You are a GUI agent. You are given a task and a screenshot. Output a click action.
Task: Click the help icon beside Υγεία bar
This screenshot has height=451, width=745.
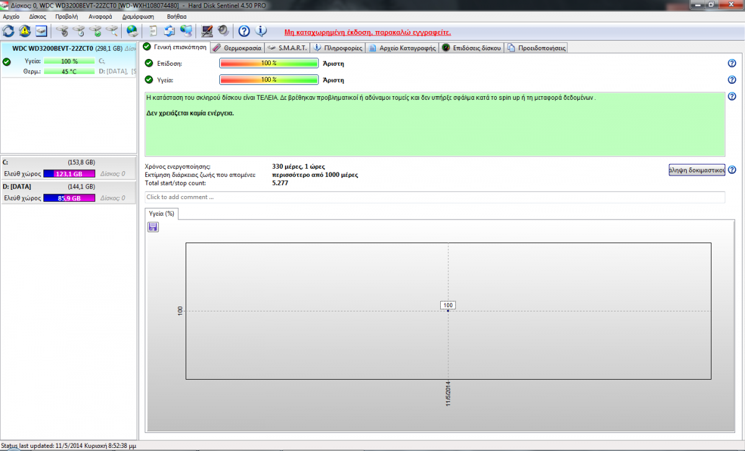tap(731, 79)
